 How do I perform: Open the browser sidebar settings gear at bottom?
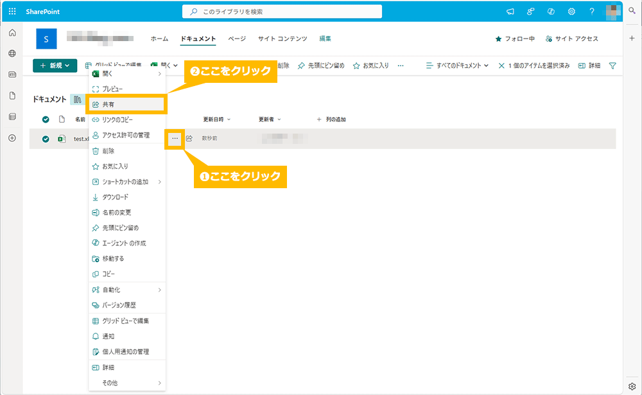coord(632,387)
